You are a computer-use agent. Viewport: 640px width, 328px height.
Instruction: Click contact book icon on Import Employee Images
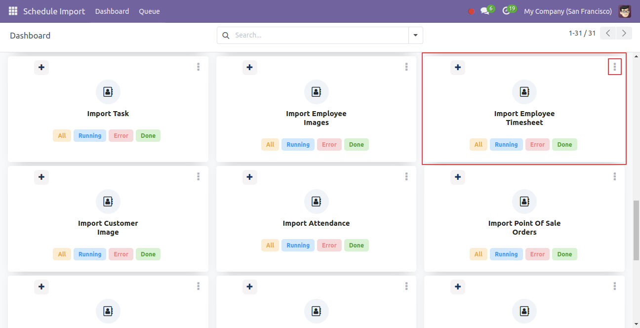[x=317, y=92]
